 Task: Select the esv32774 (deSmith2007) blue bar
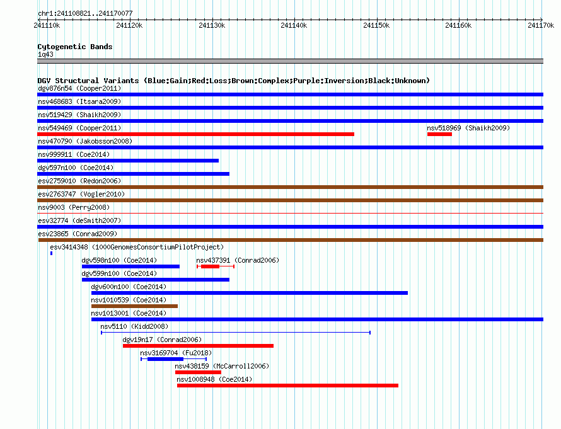point(290,227)
